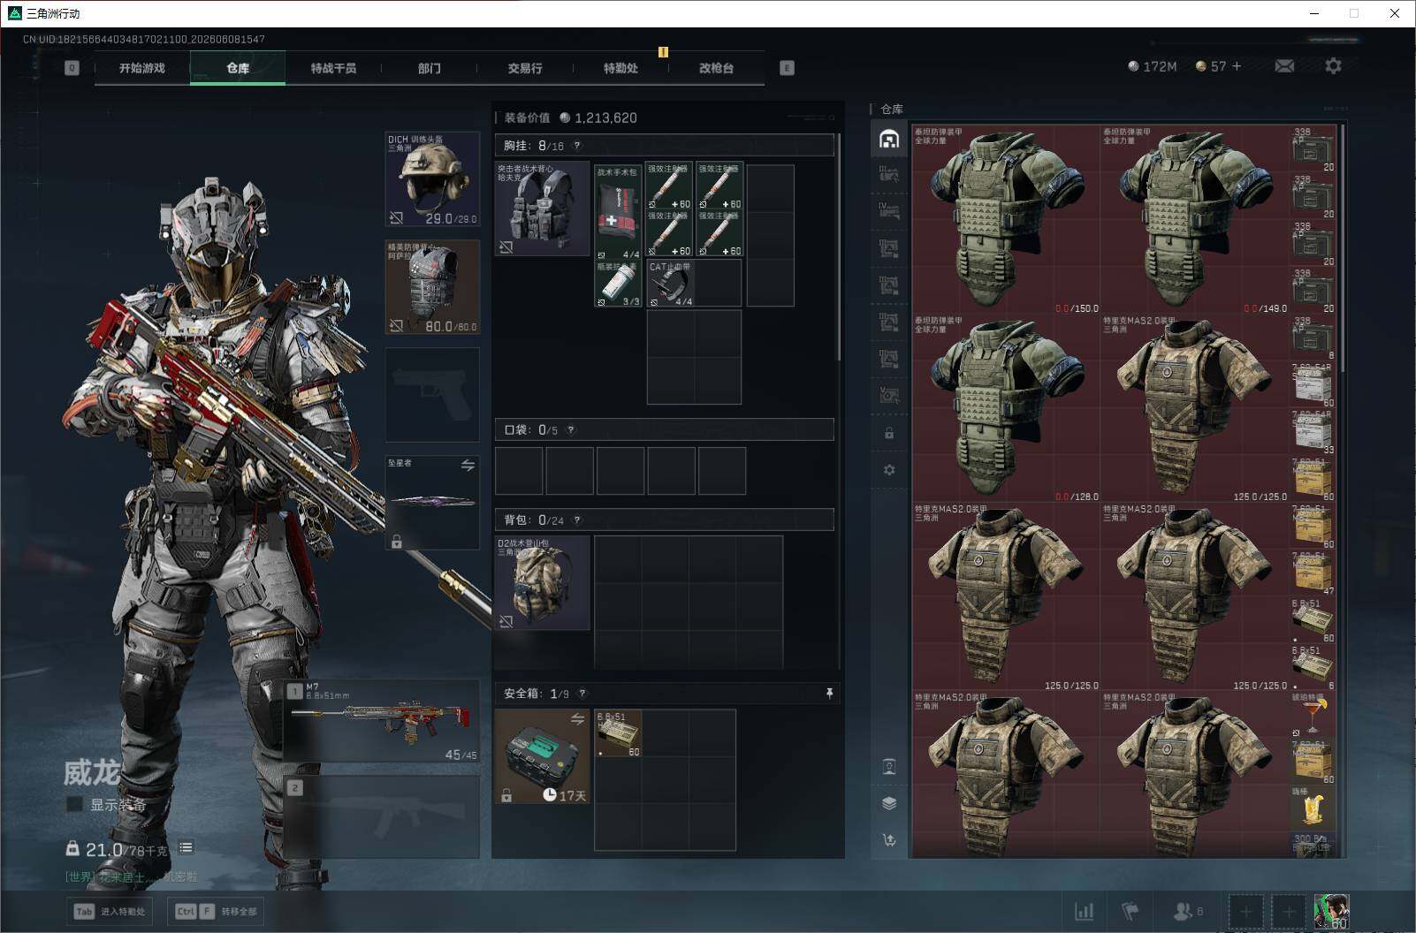Show help for 背包 capacity
Viewport: 1416px width, 933px height.
point(577,520)
